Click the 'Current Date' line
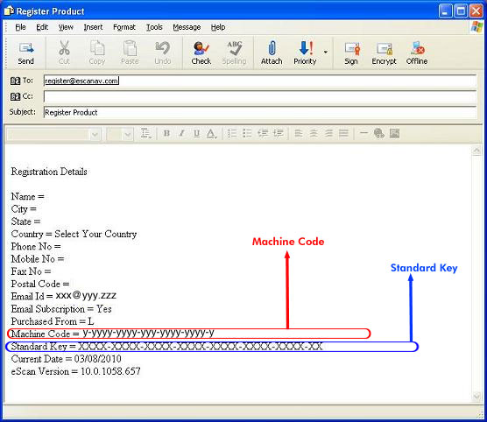 click(67, 359)
